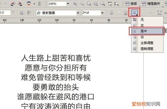Click text line 难免曾经跌到和等候
The height and width of the screenshot is (109, 167).
click(x=56, y=77)
